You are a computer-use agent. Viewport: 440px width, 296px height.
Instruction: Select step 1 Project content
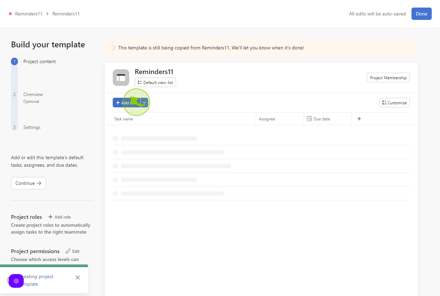coord(40,61)
